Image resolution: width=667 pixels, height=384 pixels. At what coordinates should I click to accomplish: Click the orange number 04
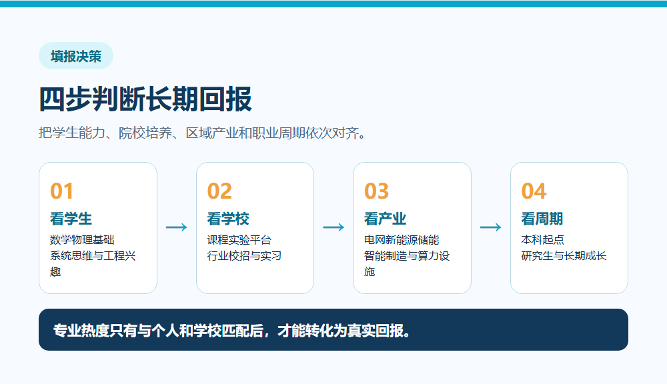tap(534, 191)
